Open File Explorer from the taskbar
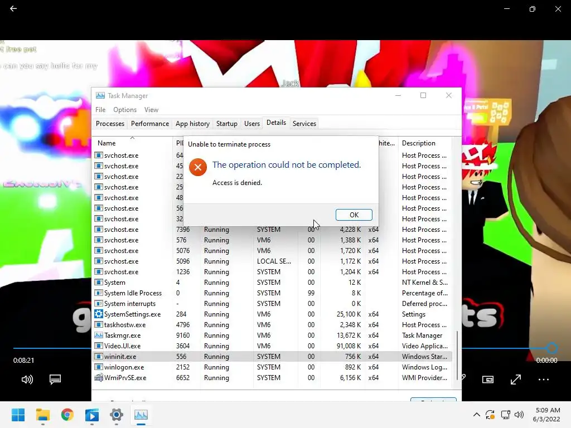Image resolution: width=571 pixels, height=428 pixels. pyautogui.click(x=42, y=415)
